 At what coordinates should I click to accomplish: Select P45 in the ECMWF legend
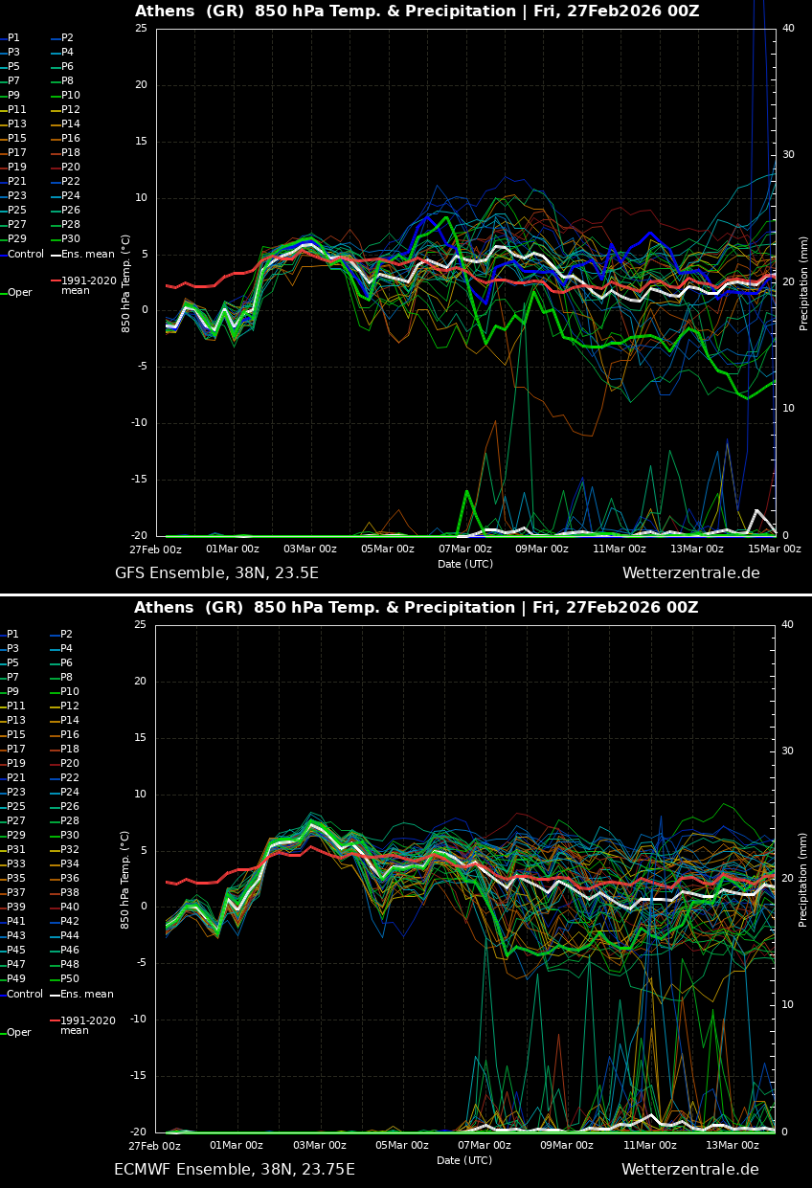coord(17,951)
